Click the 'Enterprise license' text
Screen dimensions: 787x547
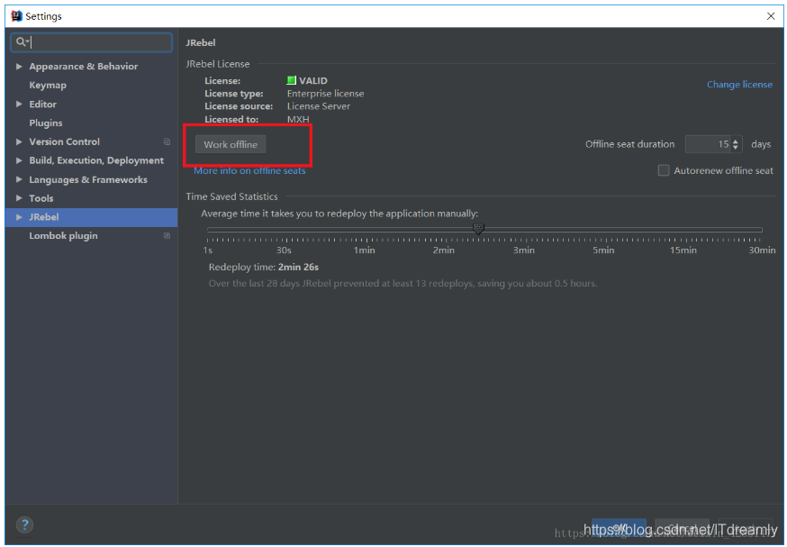325,94
